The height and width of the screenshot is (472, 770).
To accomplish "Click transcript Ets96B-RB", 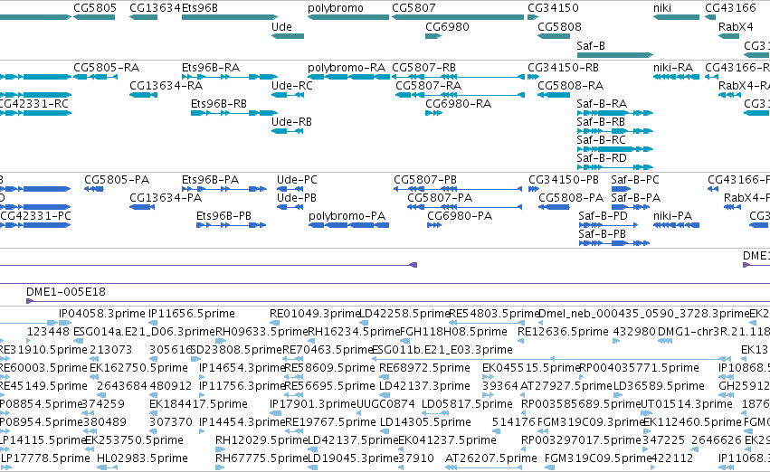I will pos(219,104).
